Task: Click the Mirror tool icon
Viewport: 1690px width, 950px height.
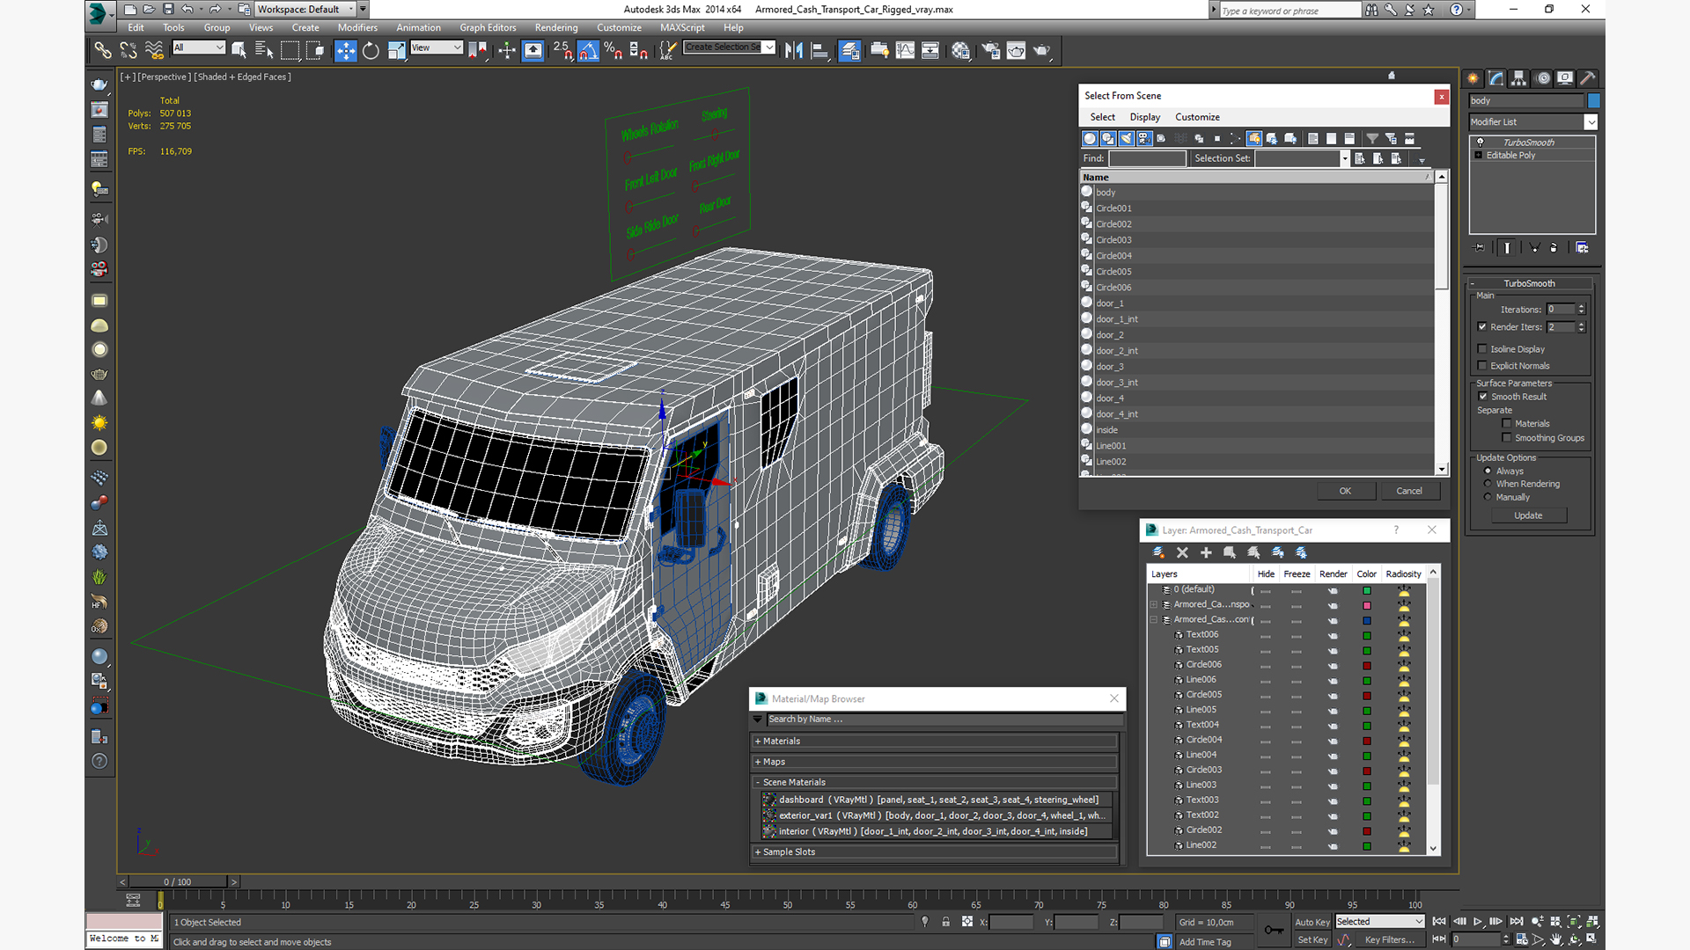Action: pos(794,51)
